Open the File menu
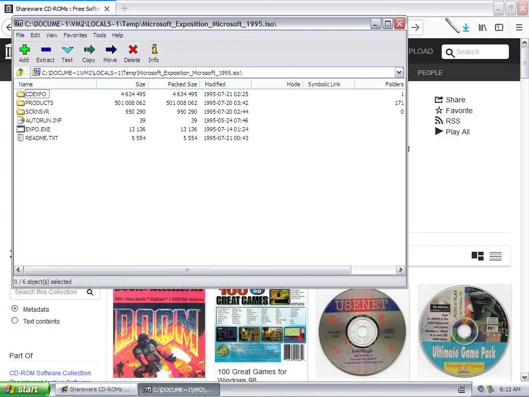The height and width of the screenshot is (397, 529). pos(20,35)
